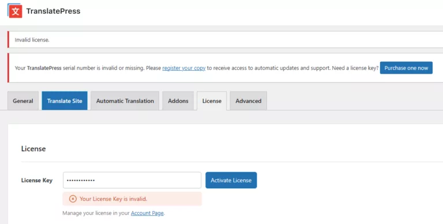Select the License tab
The width and height of the screenshot is (443, 224).
(212, 101)
